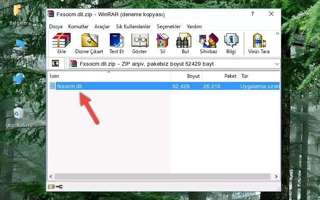Open the Komutlar menu
The width and height of the screenshot is (320, 200).
click(x=78, y=27)
